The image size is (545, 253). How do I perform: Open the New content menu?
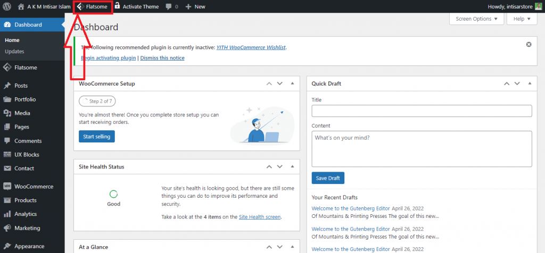point(195,6)
